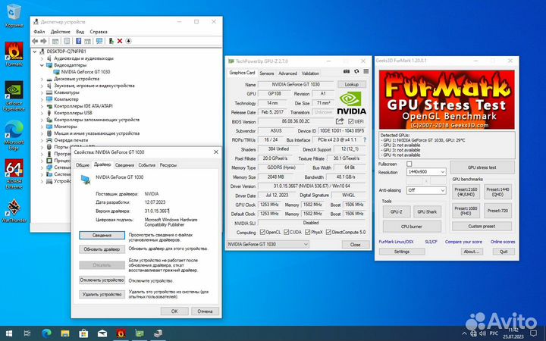Click Scan for hardware changes monitor icon

click(99, 41)
